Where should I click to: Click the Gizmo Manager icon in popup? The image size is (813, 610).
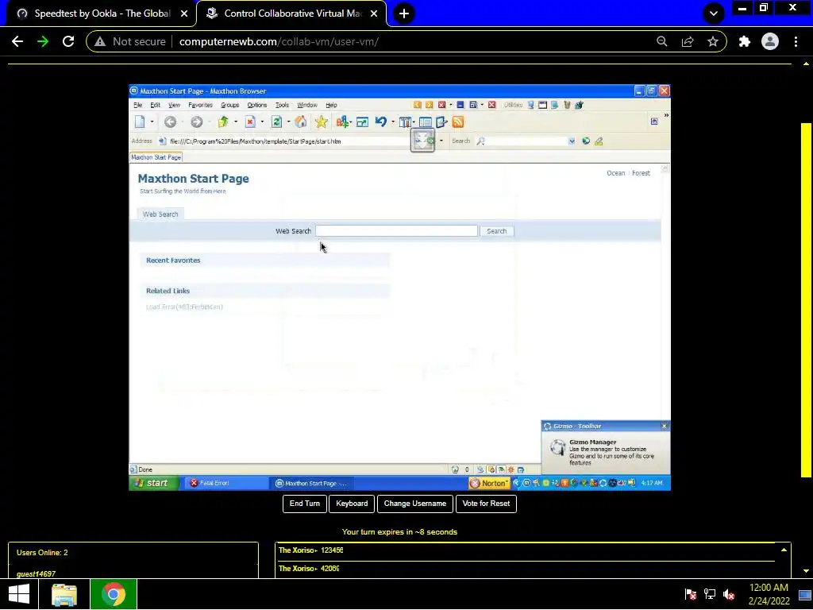557,448
